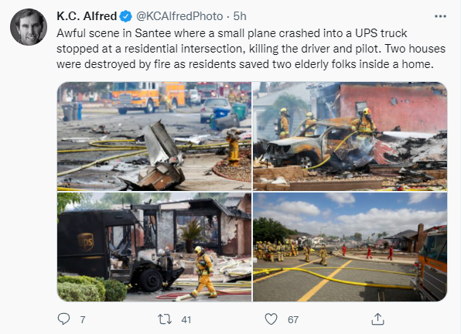
Task: Click the like count 67
Action: 293,319
